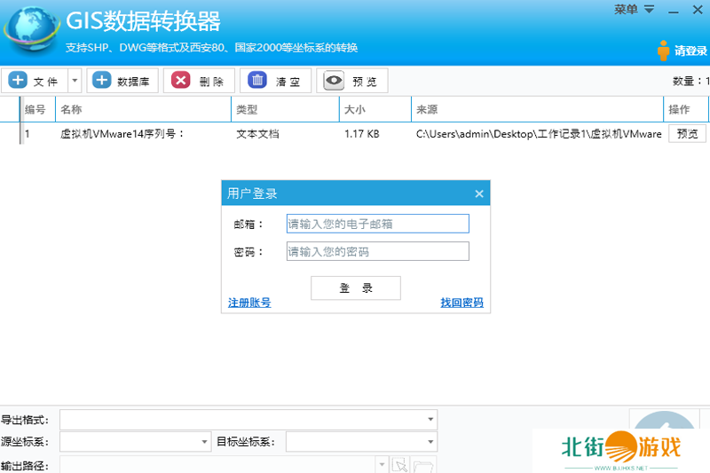710x473 pixels.
Task: Close the 用户登录 dialog
Action: click(x=479, y=193)
